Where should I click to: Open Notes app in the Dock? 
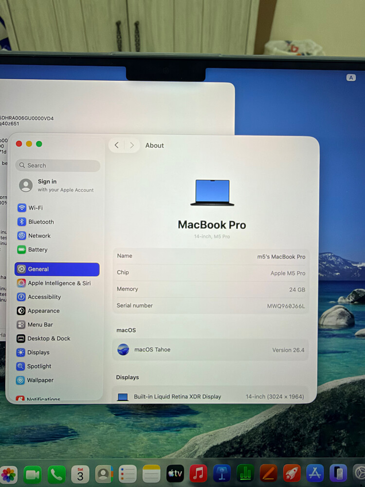(x=151, y=474)
